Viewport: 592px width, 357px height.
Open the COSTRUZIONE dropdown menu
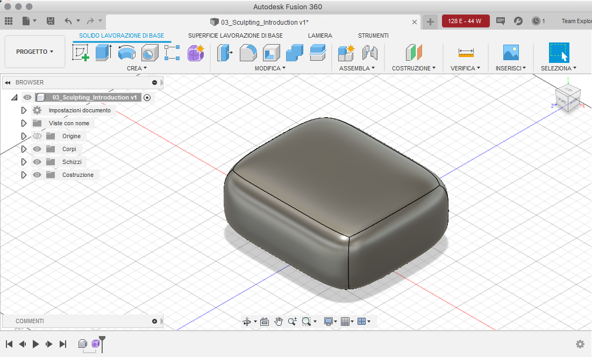click(x=414, y=68)
